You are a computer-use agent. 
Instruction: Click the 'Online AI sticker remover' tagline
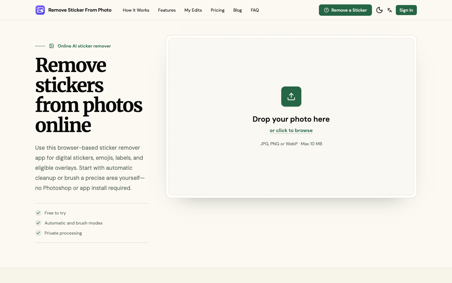(x=84, y=46)
